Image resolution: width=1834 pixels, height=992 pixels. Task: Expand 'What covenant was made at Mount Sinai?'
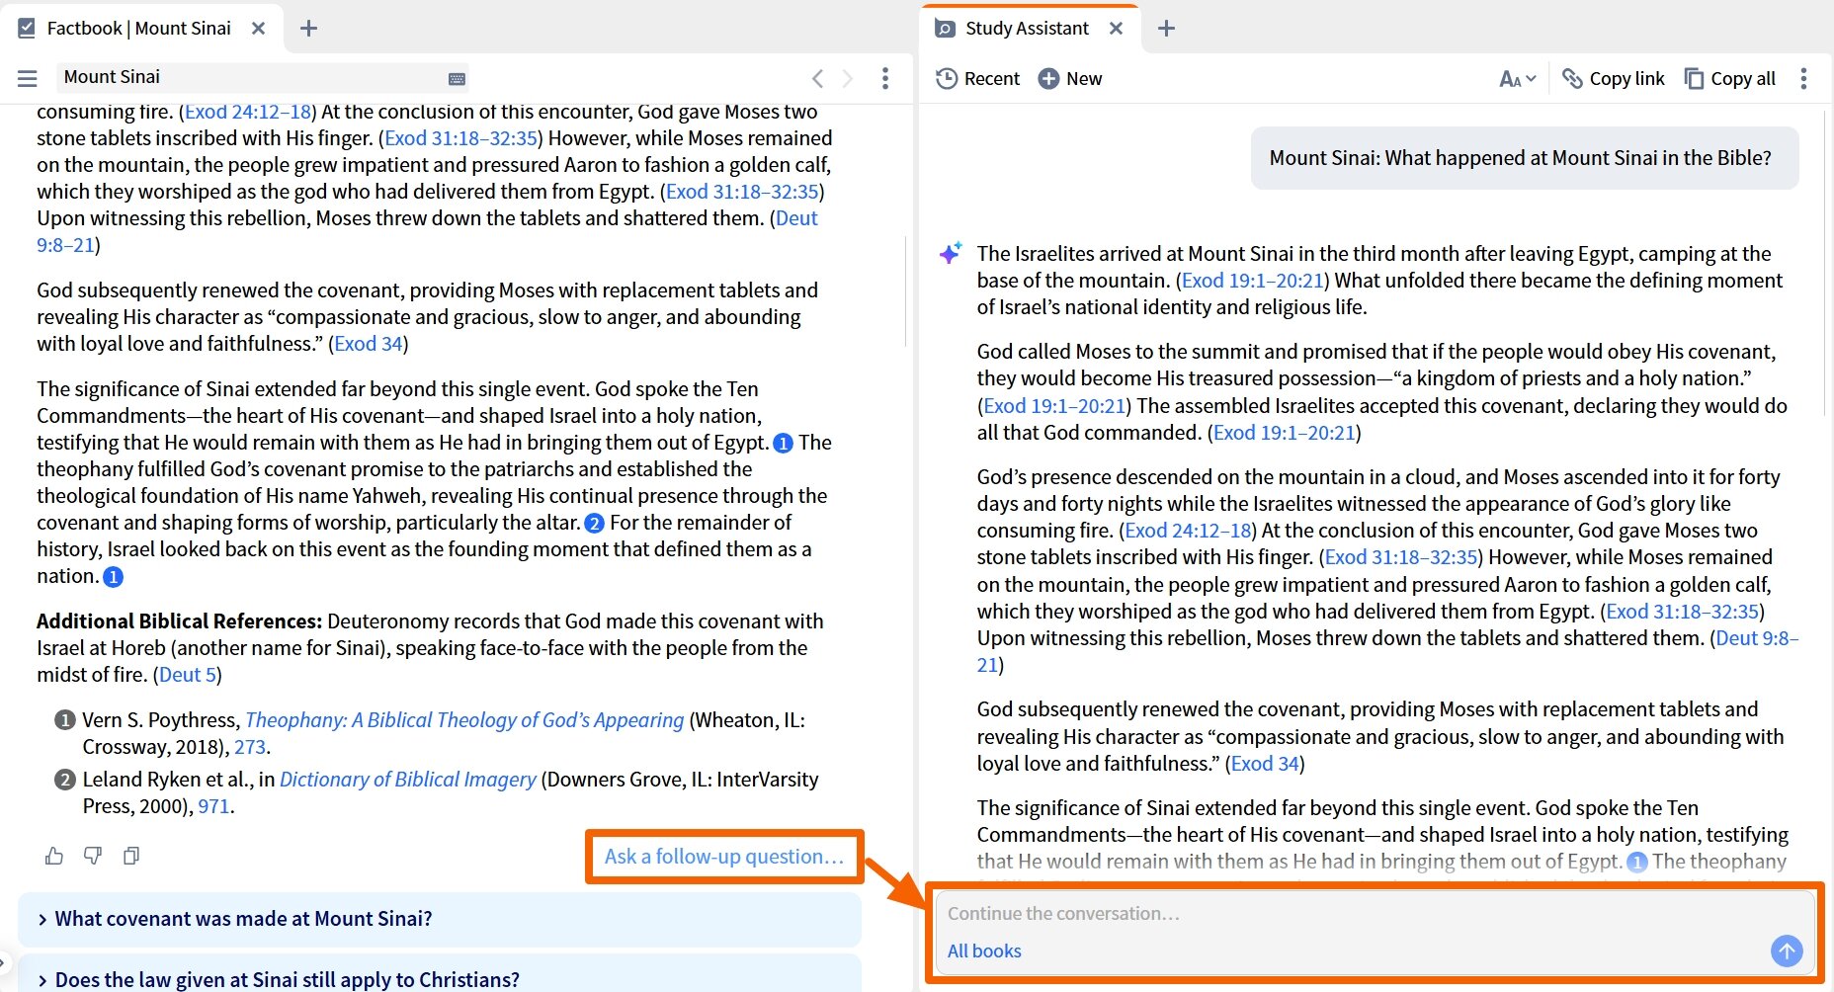439,919
